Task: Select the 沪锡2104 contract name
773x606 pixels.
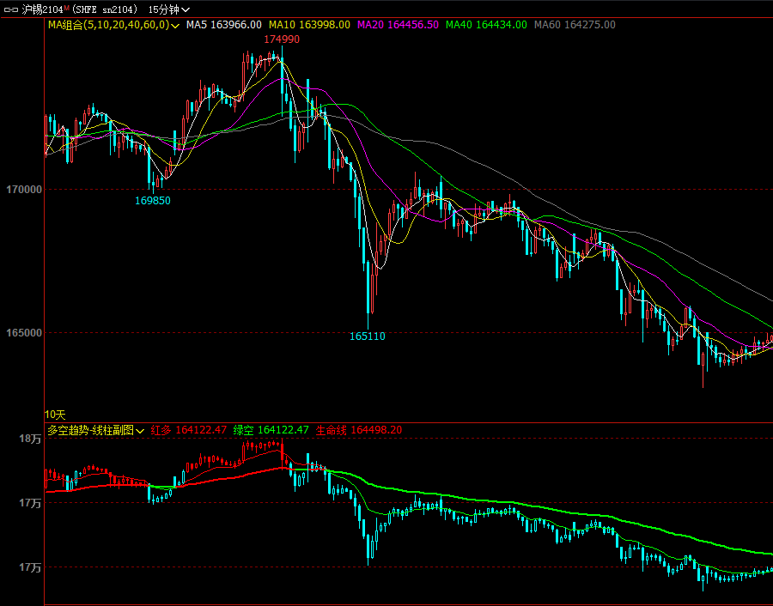Action: tap(42, 9)
